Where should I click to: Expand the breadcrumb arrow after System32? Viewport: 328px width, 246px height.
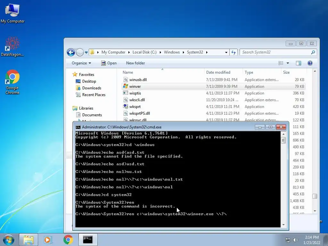coord(207,52)
